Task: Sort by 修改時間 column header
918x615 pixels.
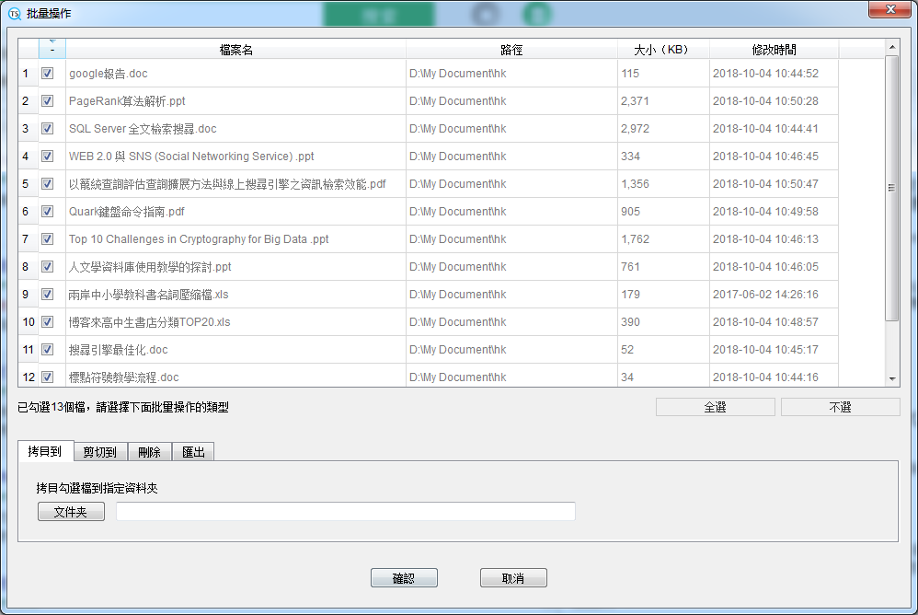Action: coord(774,50)
